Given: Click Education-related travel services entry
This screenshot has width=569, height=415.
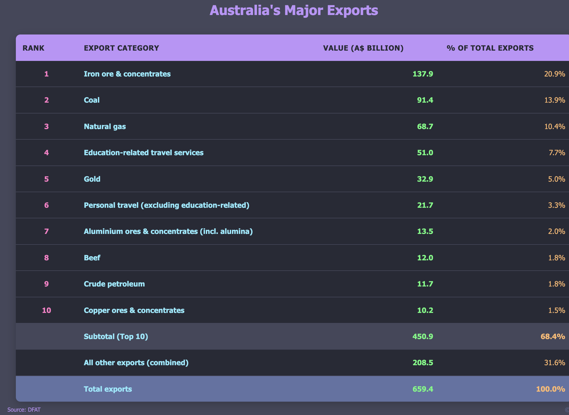Looking at the screenshot, I should [x=144, y=153].
